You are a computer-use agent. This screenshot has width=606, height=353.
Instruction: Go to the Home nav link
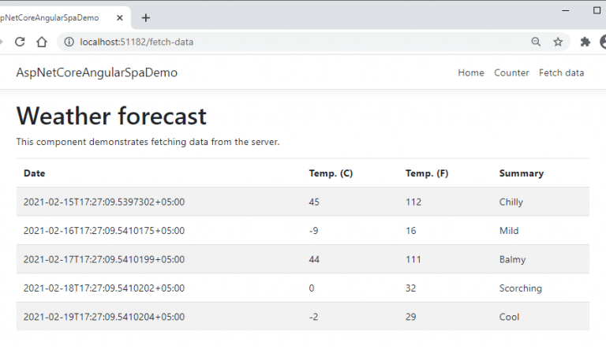coord(471,72)
